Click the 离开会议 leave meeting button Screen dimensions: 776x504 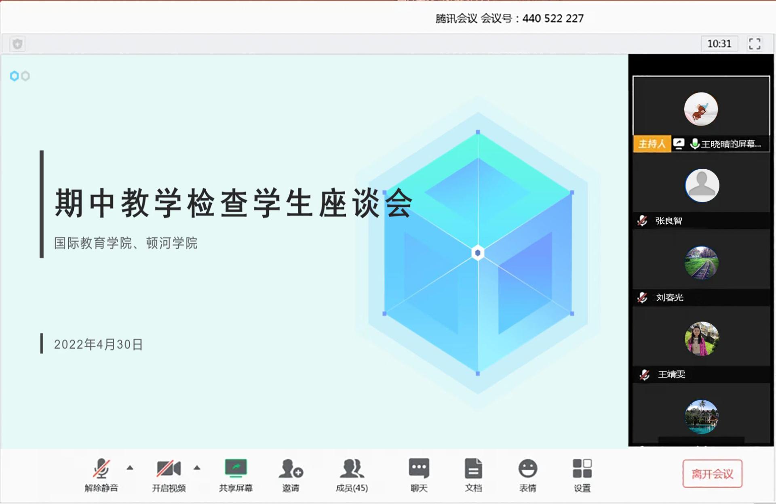(712, 474)
